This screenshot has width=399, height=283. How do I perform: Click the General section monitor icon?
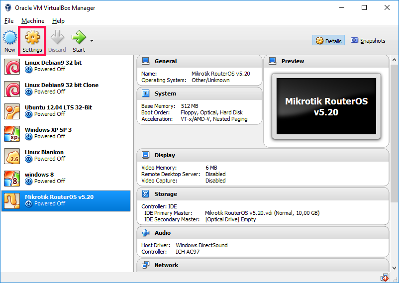146,61
